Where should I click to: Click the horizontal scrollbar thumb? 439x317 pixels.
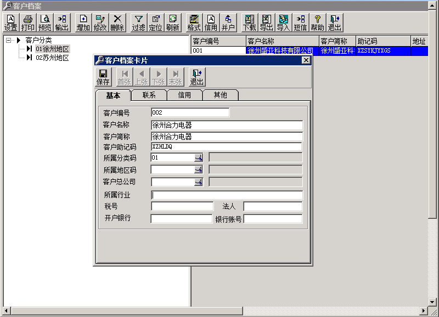point(127,310)
